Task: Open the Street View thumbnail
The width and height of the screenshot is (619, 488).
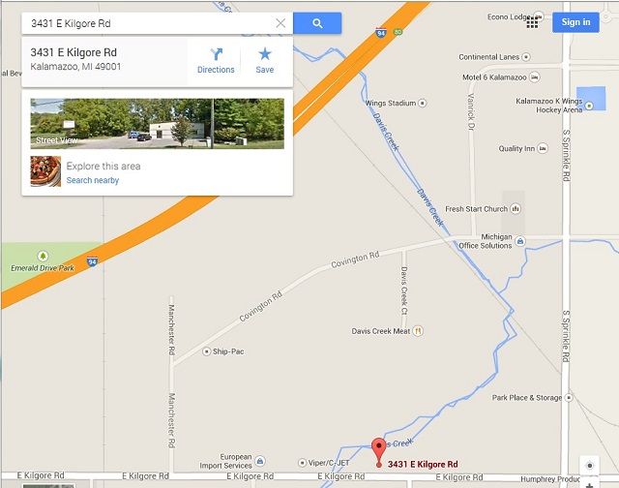Action: 157,124
